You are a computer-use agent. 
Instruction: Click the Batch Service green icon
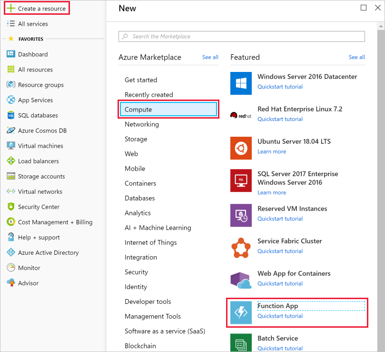click(241, 342)
